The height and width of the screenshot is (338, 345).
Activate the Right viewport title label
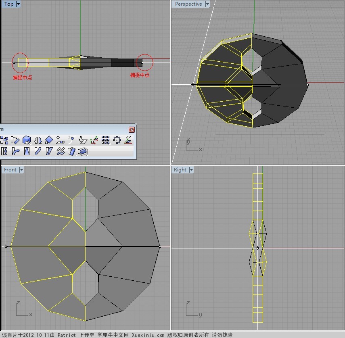[x=180, y=170]
